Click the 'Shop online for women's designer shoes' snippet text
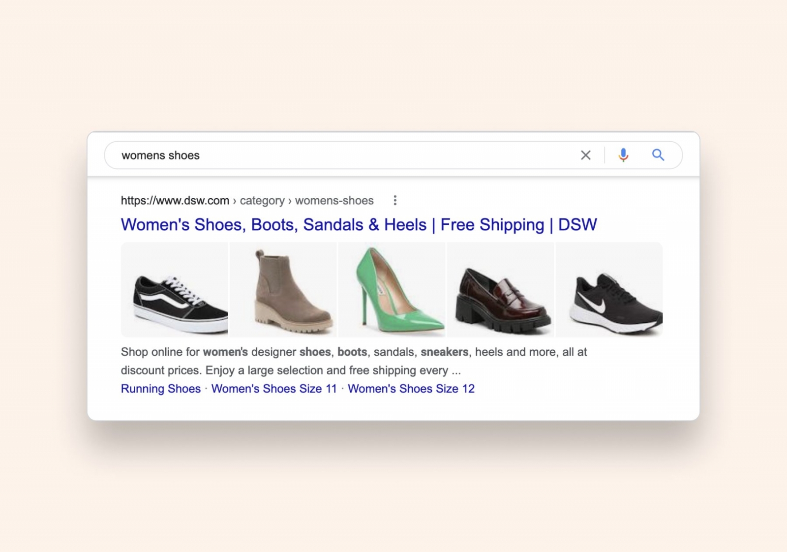The width and height of the screenshot is (787, 552). pyautogui.click(x=354, y=361)
